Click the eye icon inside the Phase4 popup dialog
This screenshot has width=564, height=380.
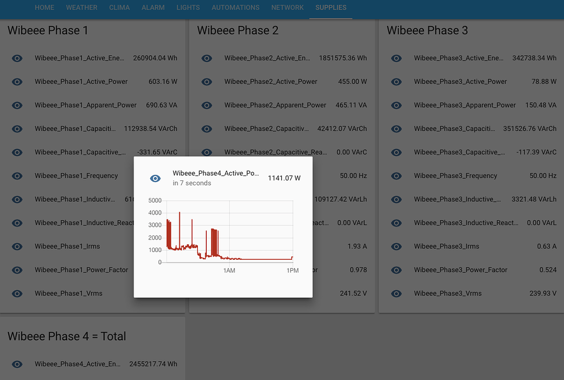(155, 178)
